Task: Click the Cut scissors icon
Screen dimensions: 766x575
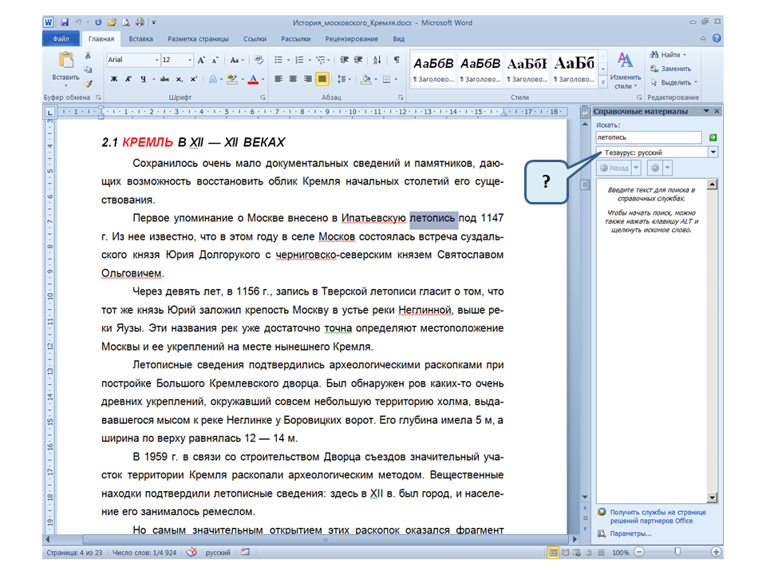Action: (88, 57)
